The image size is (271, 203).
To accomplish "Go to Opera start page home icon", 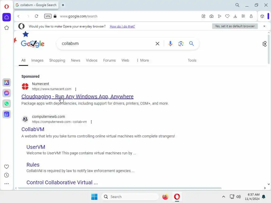I will (x=7, y=17).
